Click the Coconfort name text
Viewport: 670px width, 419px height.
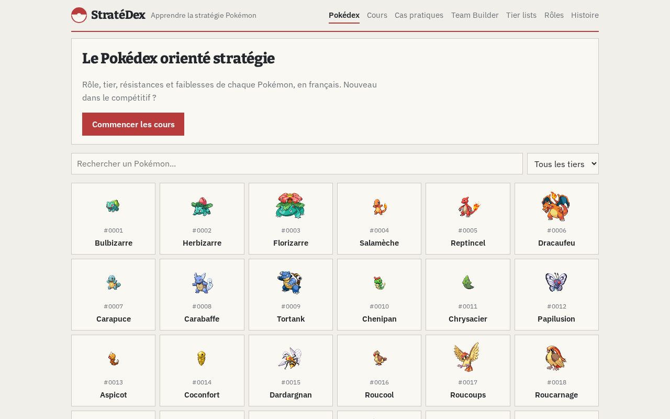click(202, 395)
